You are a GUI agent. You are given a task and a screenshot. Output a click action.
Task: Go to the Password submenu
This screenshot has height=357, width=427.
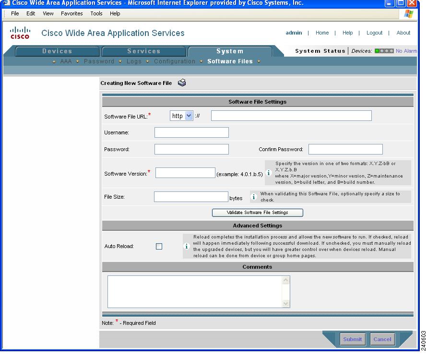pyautogui.click(x=99, y=61)
